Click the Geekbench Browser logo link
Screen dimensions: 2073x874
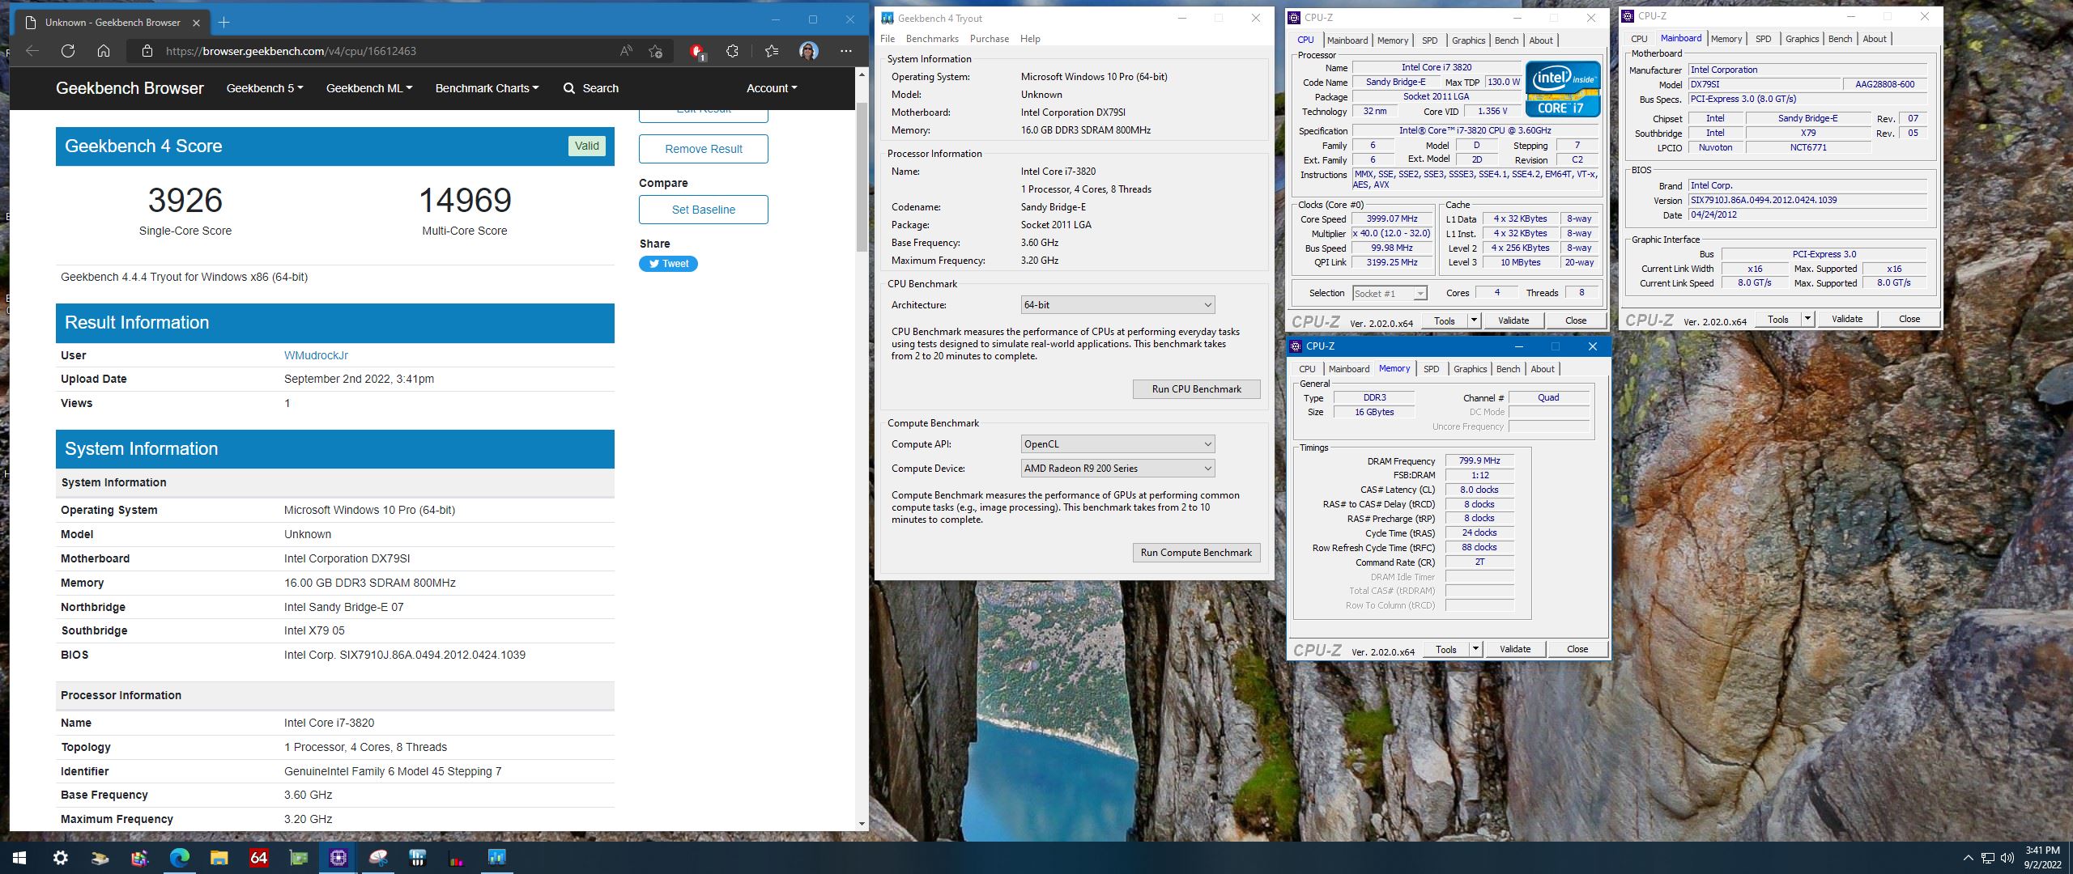pyautogui.click(x=130, y=88)
